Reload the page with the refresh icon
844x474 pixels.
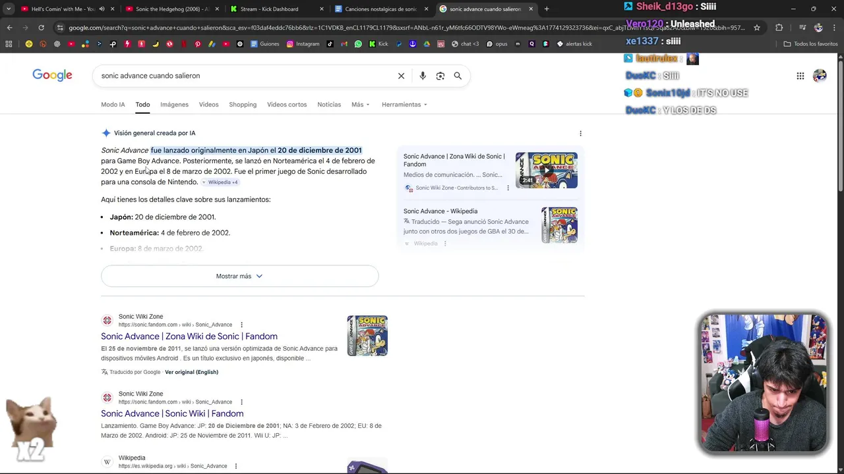click(41, 28)
